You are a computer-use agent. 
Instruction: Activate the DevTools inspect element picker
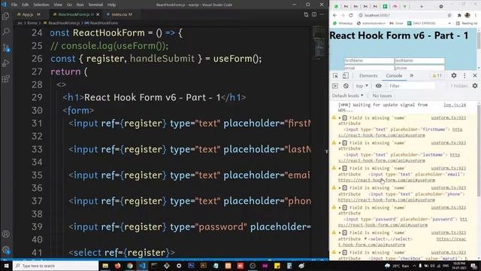tap(335, 75)
